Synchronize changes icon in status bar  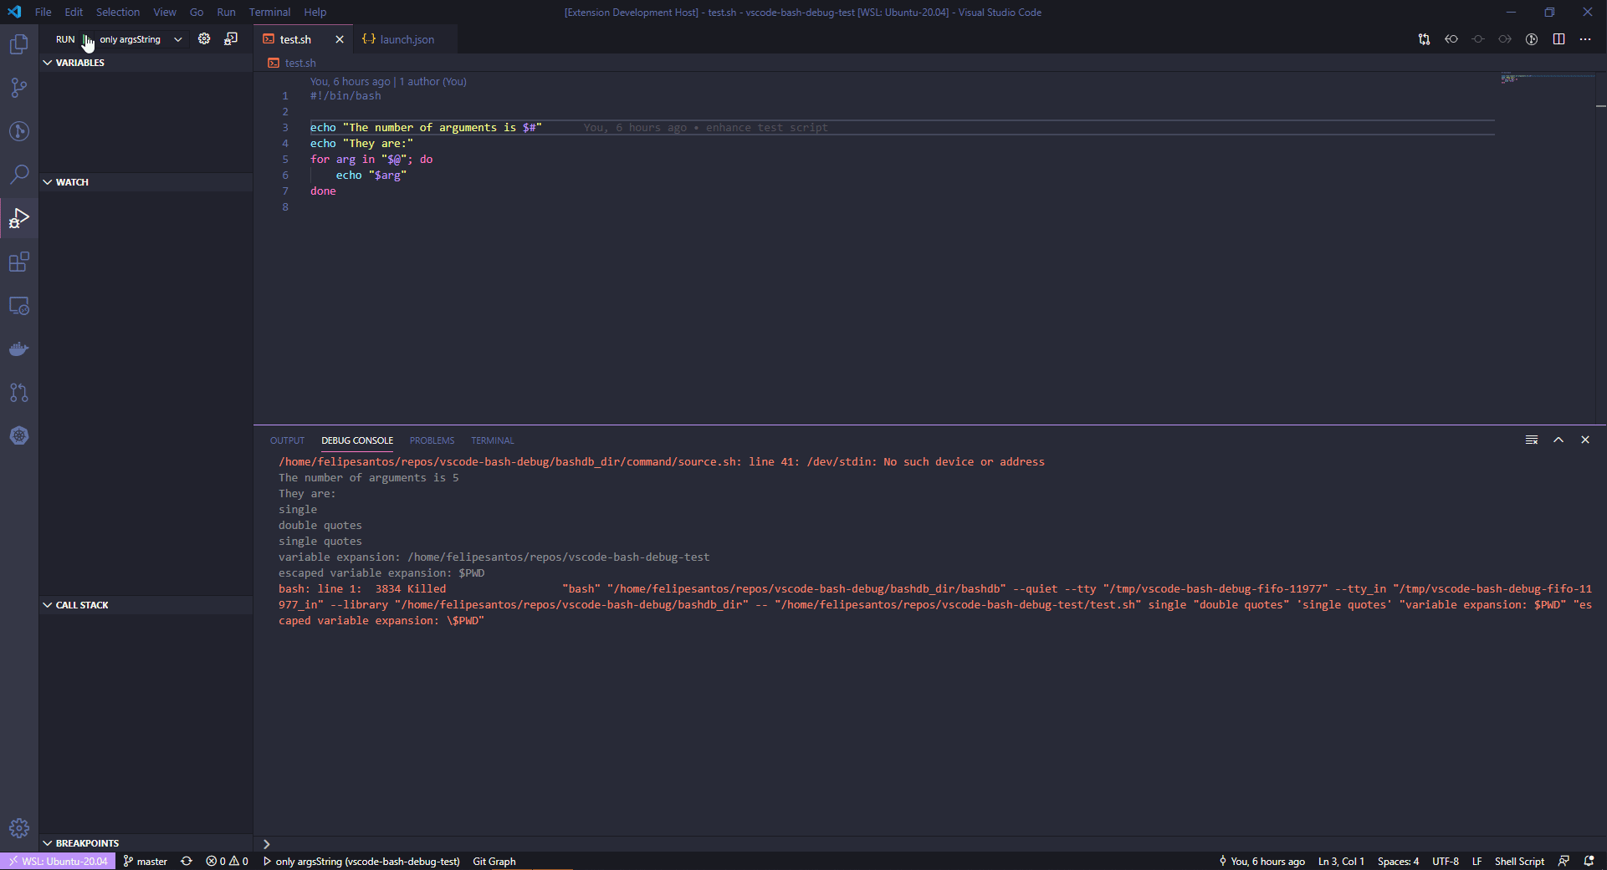tap(187, 861)
